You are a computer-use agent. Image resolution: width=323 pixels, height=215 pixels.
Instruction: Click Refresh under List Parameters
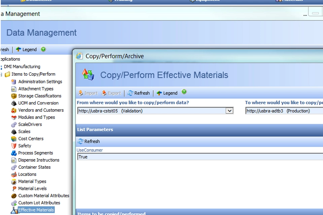pyautogui.click(x=89, y=141)
